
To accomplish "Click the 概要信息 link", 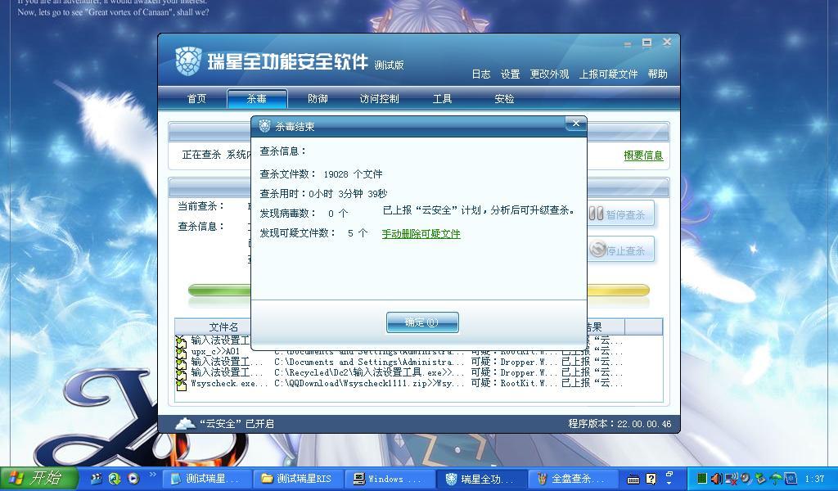I will tap(643, 155).
